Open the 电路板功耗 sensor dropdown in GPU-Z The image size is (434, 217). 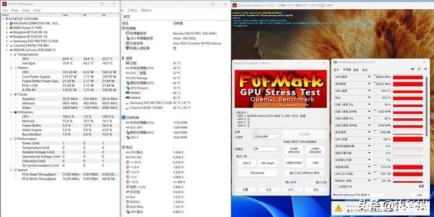point(369,167)
